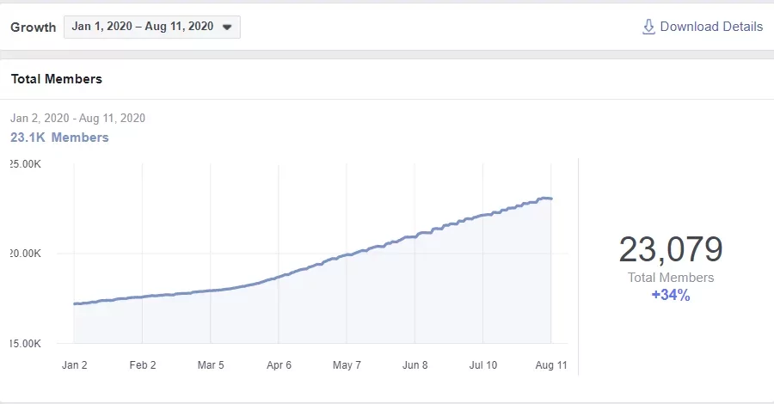774x404 pixels.
Task: Click the +34% growth percentage
Action: [x=671, y=295]
